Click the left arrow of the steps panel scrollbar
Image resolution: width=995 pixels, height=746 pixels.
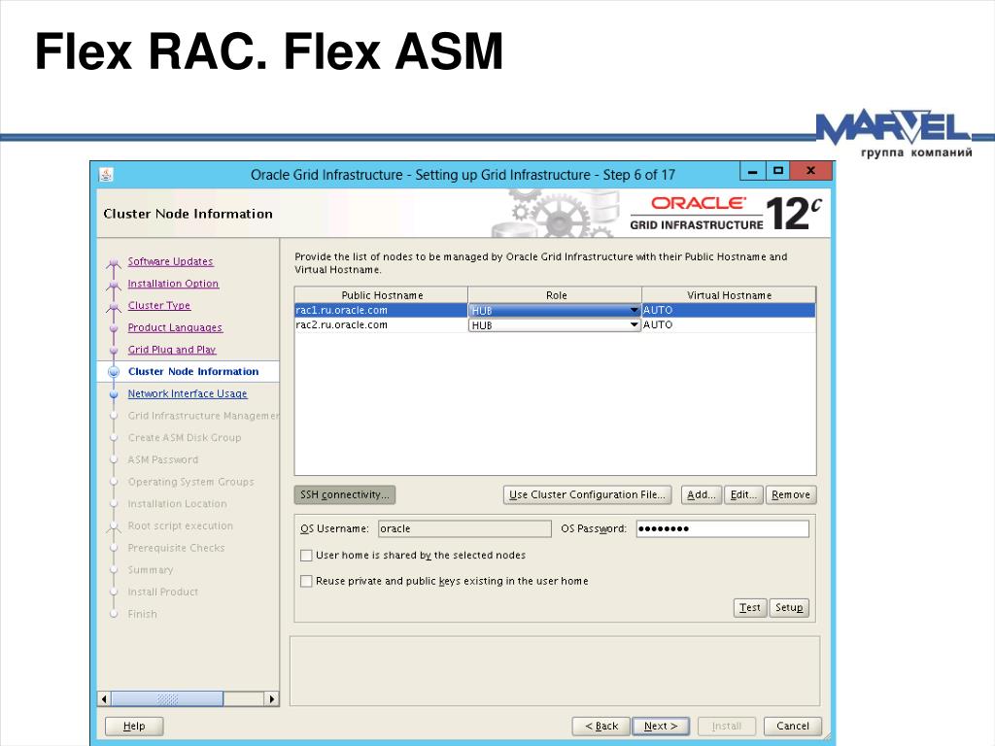(105, 699)
